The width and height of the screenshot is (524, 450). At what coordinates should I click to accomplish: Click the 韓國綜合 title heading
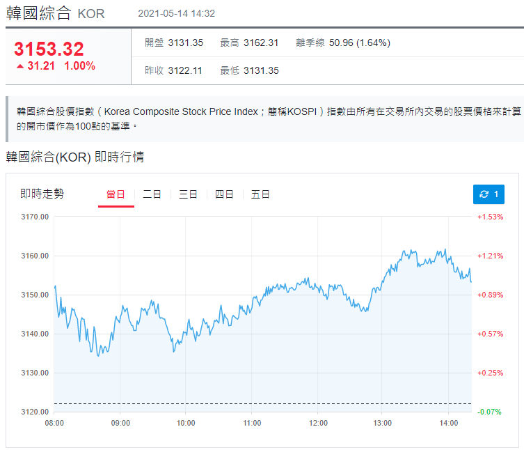(39, 13)
